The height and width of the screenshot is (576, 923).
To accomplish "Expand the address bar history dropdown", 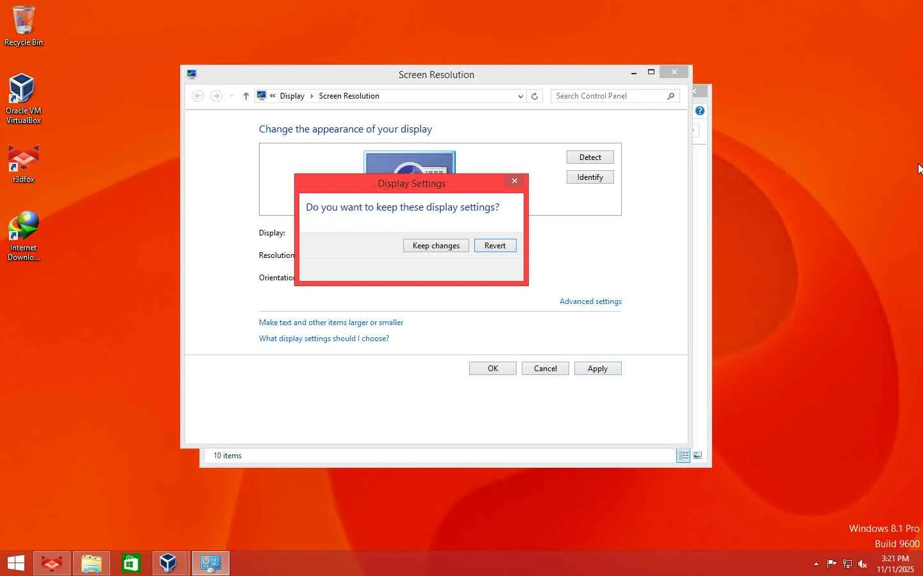I will point(520,96).
